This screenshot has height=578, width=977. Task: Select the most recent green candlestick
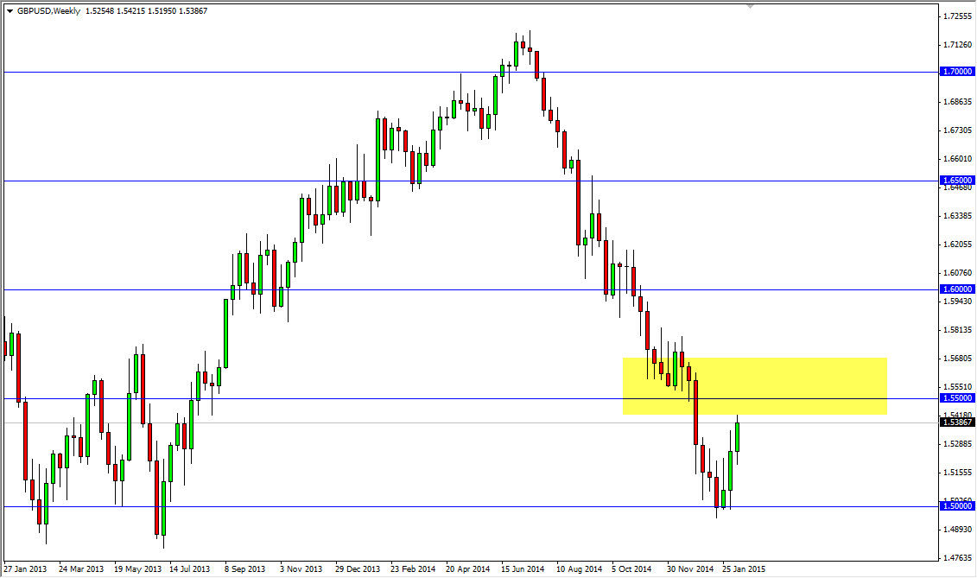coord(738,436)
